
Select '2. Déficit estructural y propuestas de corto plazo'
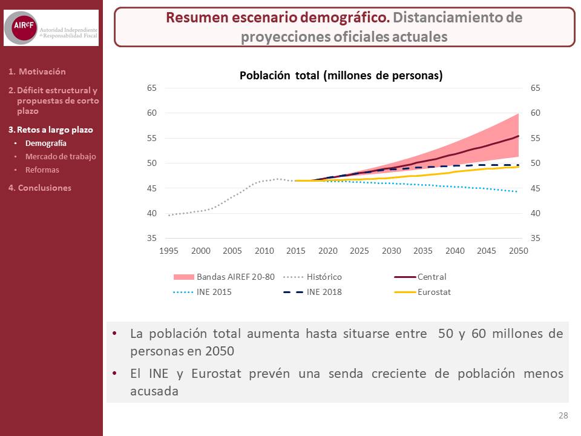click(x=54, y=101)
